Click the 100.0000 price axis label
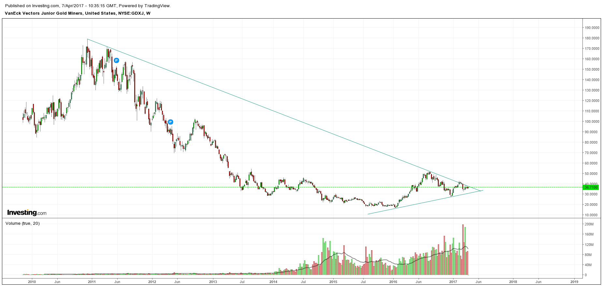The image size is (603, 286). [592, 122]
